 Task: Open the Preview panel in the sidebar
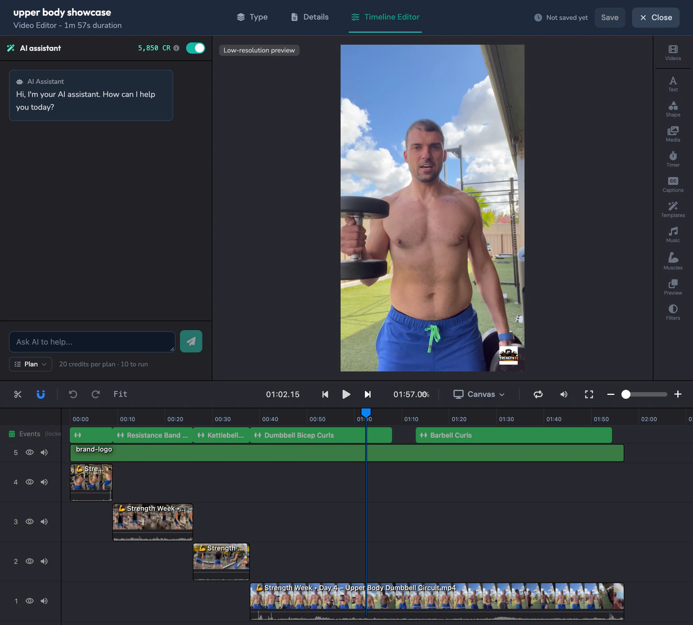point(673,287)
